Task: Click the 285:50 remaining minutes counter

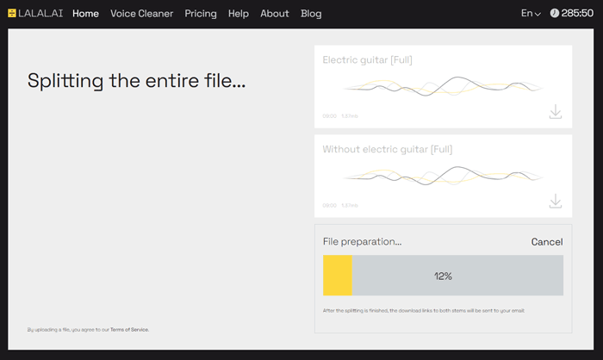Action: pos(578,14)
